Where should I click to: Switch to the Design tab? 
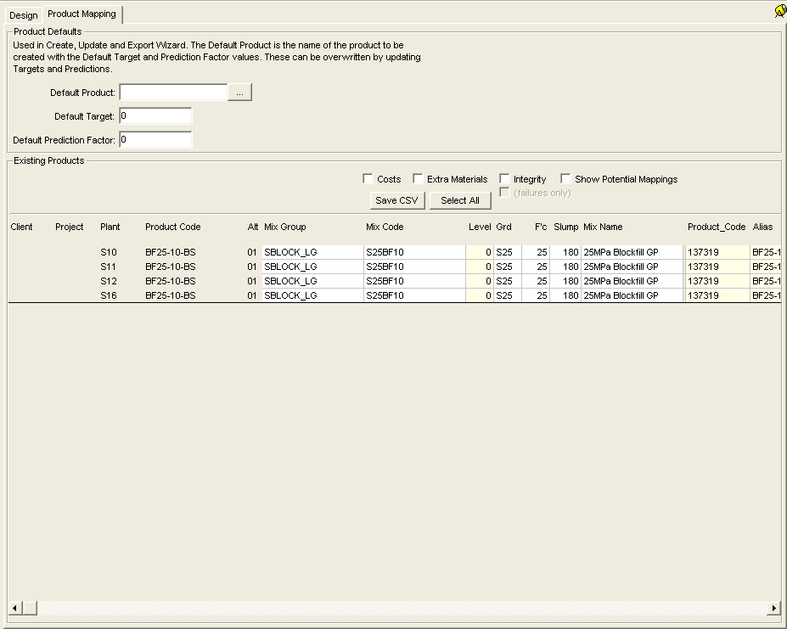coord(24,15)
